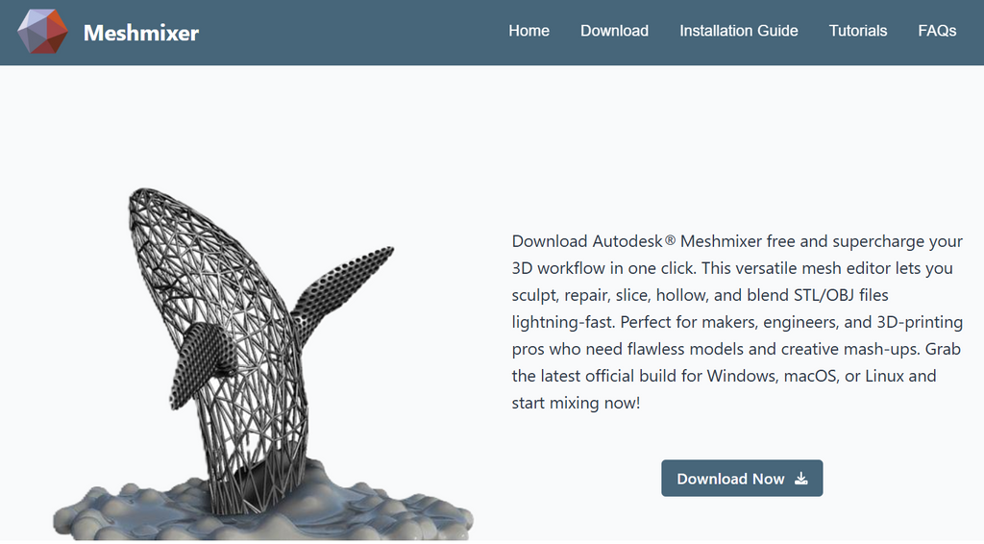Image resolution: width=984 pixels, height=544 pixels.
Task: Click the Meshmixer polyhedron logo icon
Action: 43,32
